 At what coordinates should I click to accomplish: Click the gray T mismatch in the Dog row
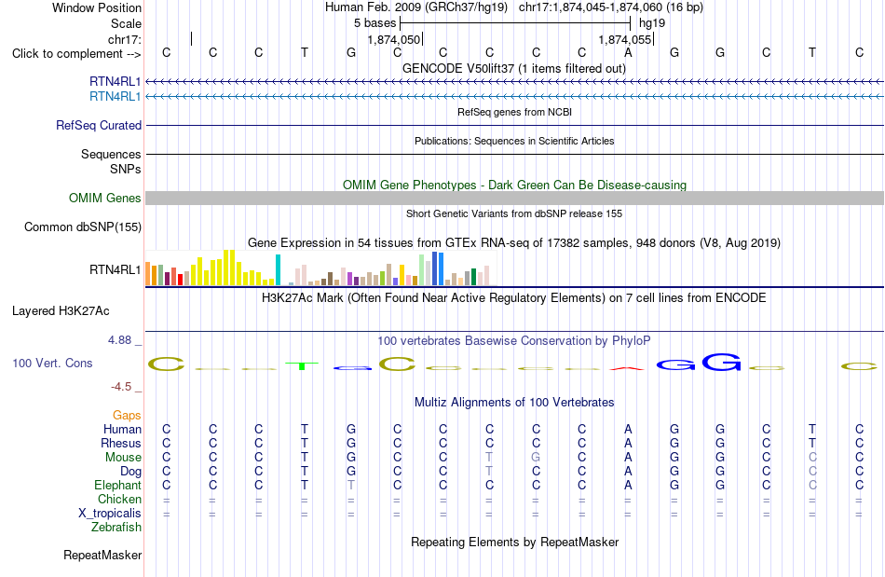489,471
